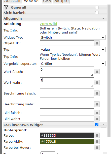Click the Wert falsch text area
Image resolution: width=111 pixels, height=154 pixels.
(67, 71)
